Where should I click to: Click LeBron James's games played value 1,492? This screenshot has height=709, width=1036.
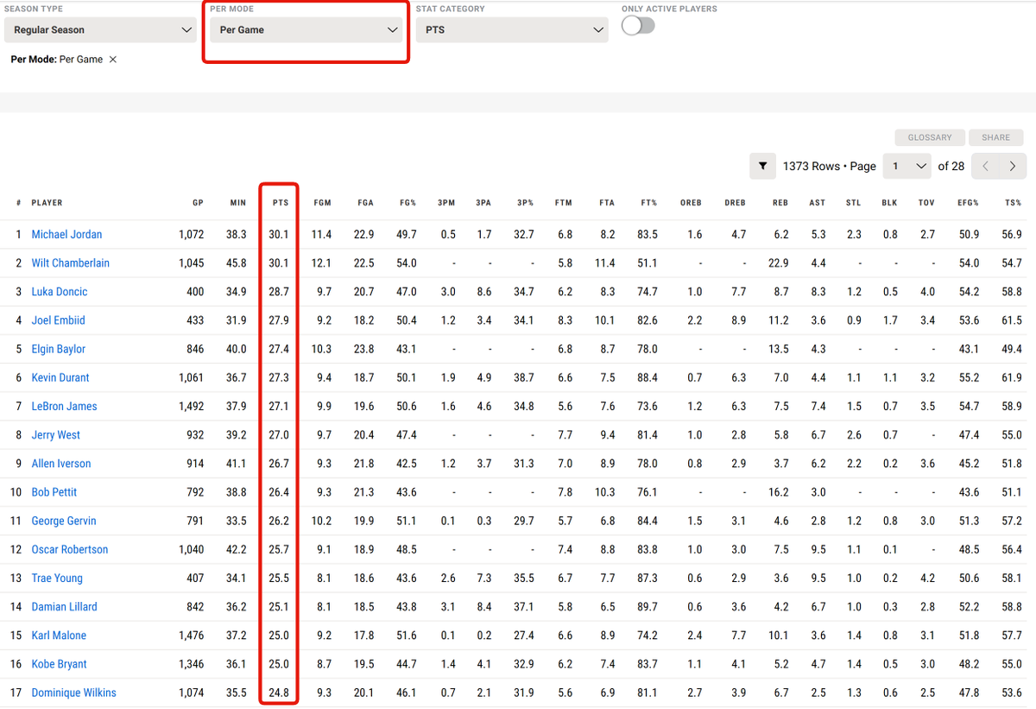[x=192, y=406]
